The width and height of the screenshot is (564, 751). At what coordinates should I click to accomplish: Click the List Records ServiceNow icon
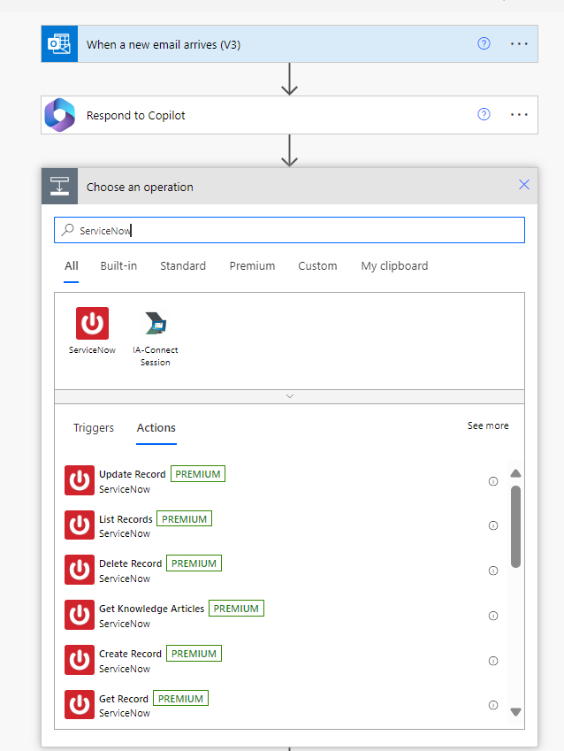pyautogui.click(x=80, y=525)
